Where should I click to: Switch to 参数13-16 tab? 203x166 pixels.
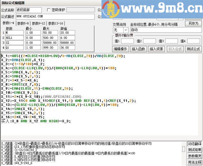click(56, 23)
